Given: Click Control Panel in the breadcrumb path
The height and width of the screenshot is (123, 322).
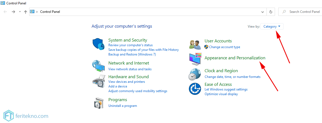Looking at the screenshot, I should [x=50, y=12].
